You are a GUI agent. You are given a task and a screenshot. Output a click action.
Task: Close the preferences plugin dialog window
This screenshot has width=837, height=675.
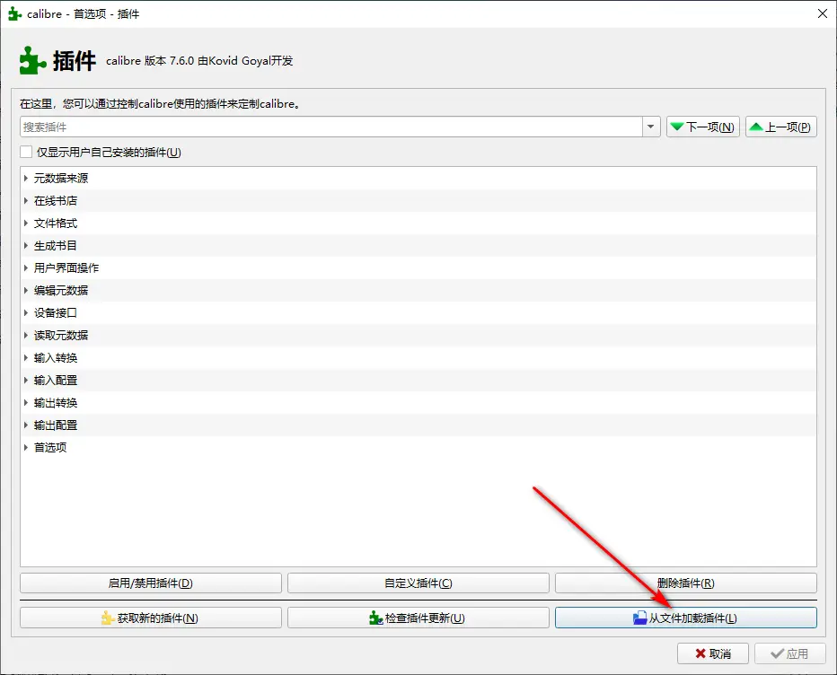[821, 14]
